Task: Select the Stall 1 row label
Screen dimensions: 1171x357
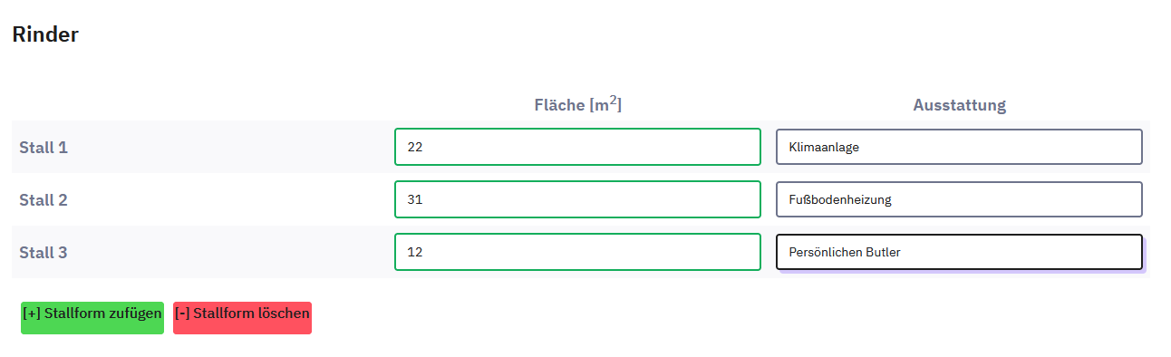Action: click(x=44, y=148)
